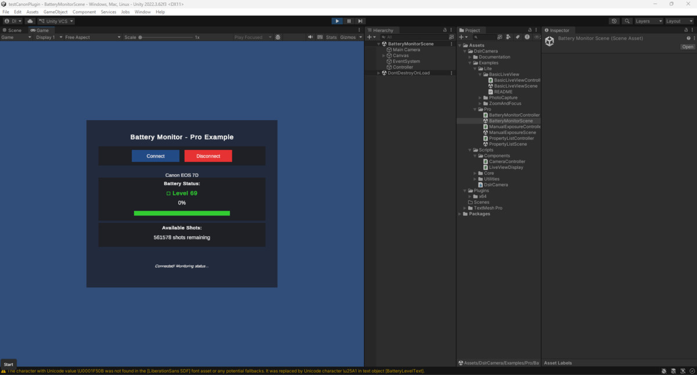Open the Play Focused dropdown
The height and width of the screenshot is (375, 697).
(252, 37)
